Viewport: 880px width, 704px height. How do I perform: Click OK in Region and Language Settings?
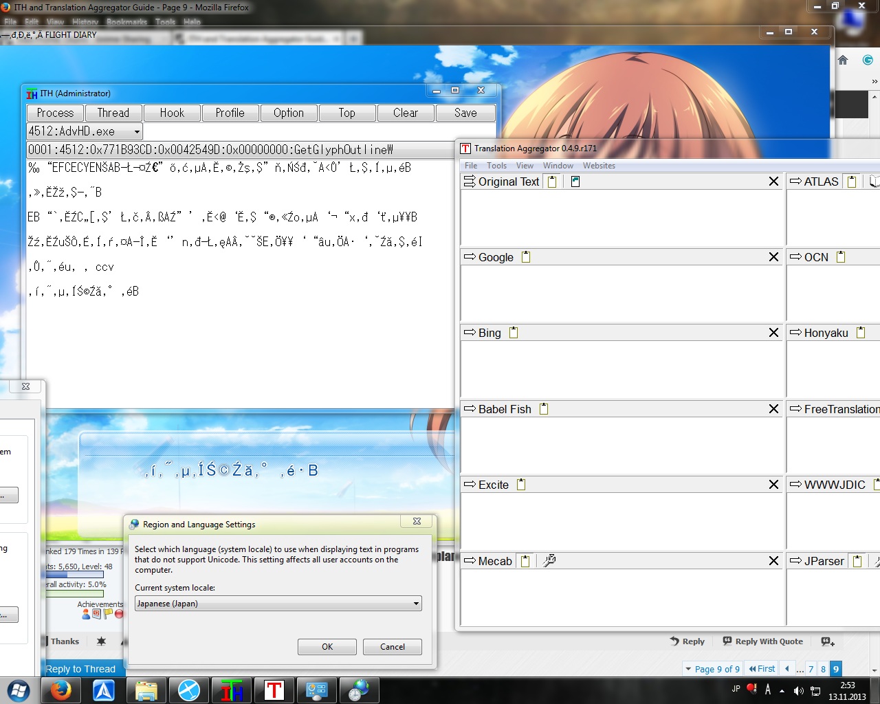(327, 647)
